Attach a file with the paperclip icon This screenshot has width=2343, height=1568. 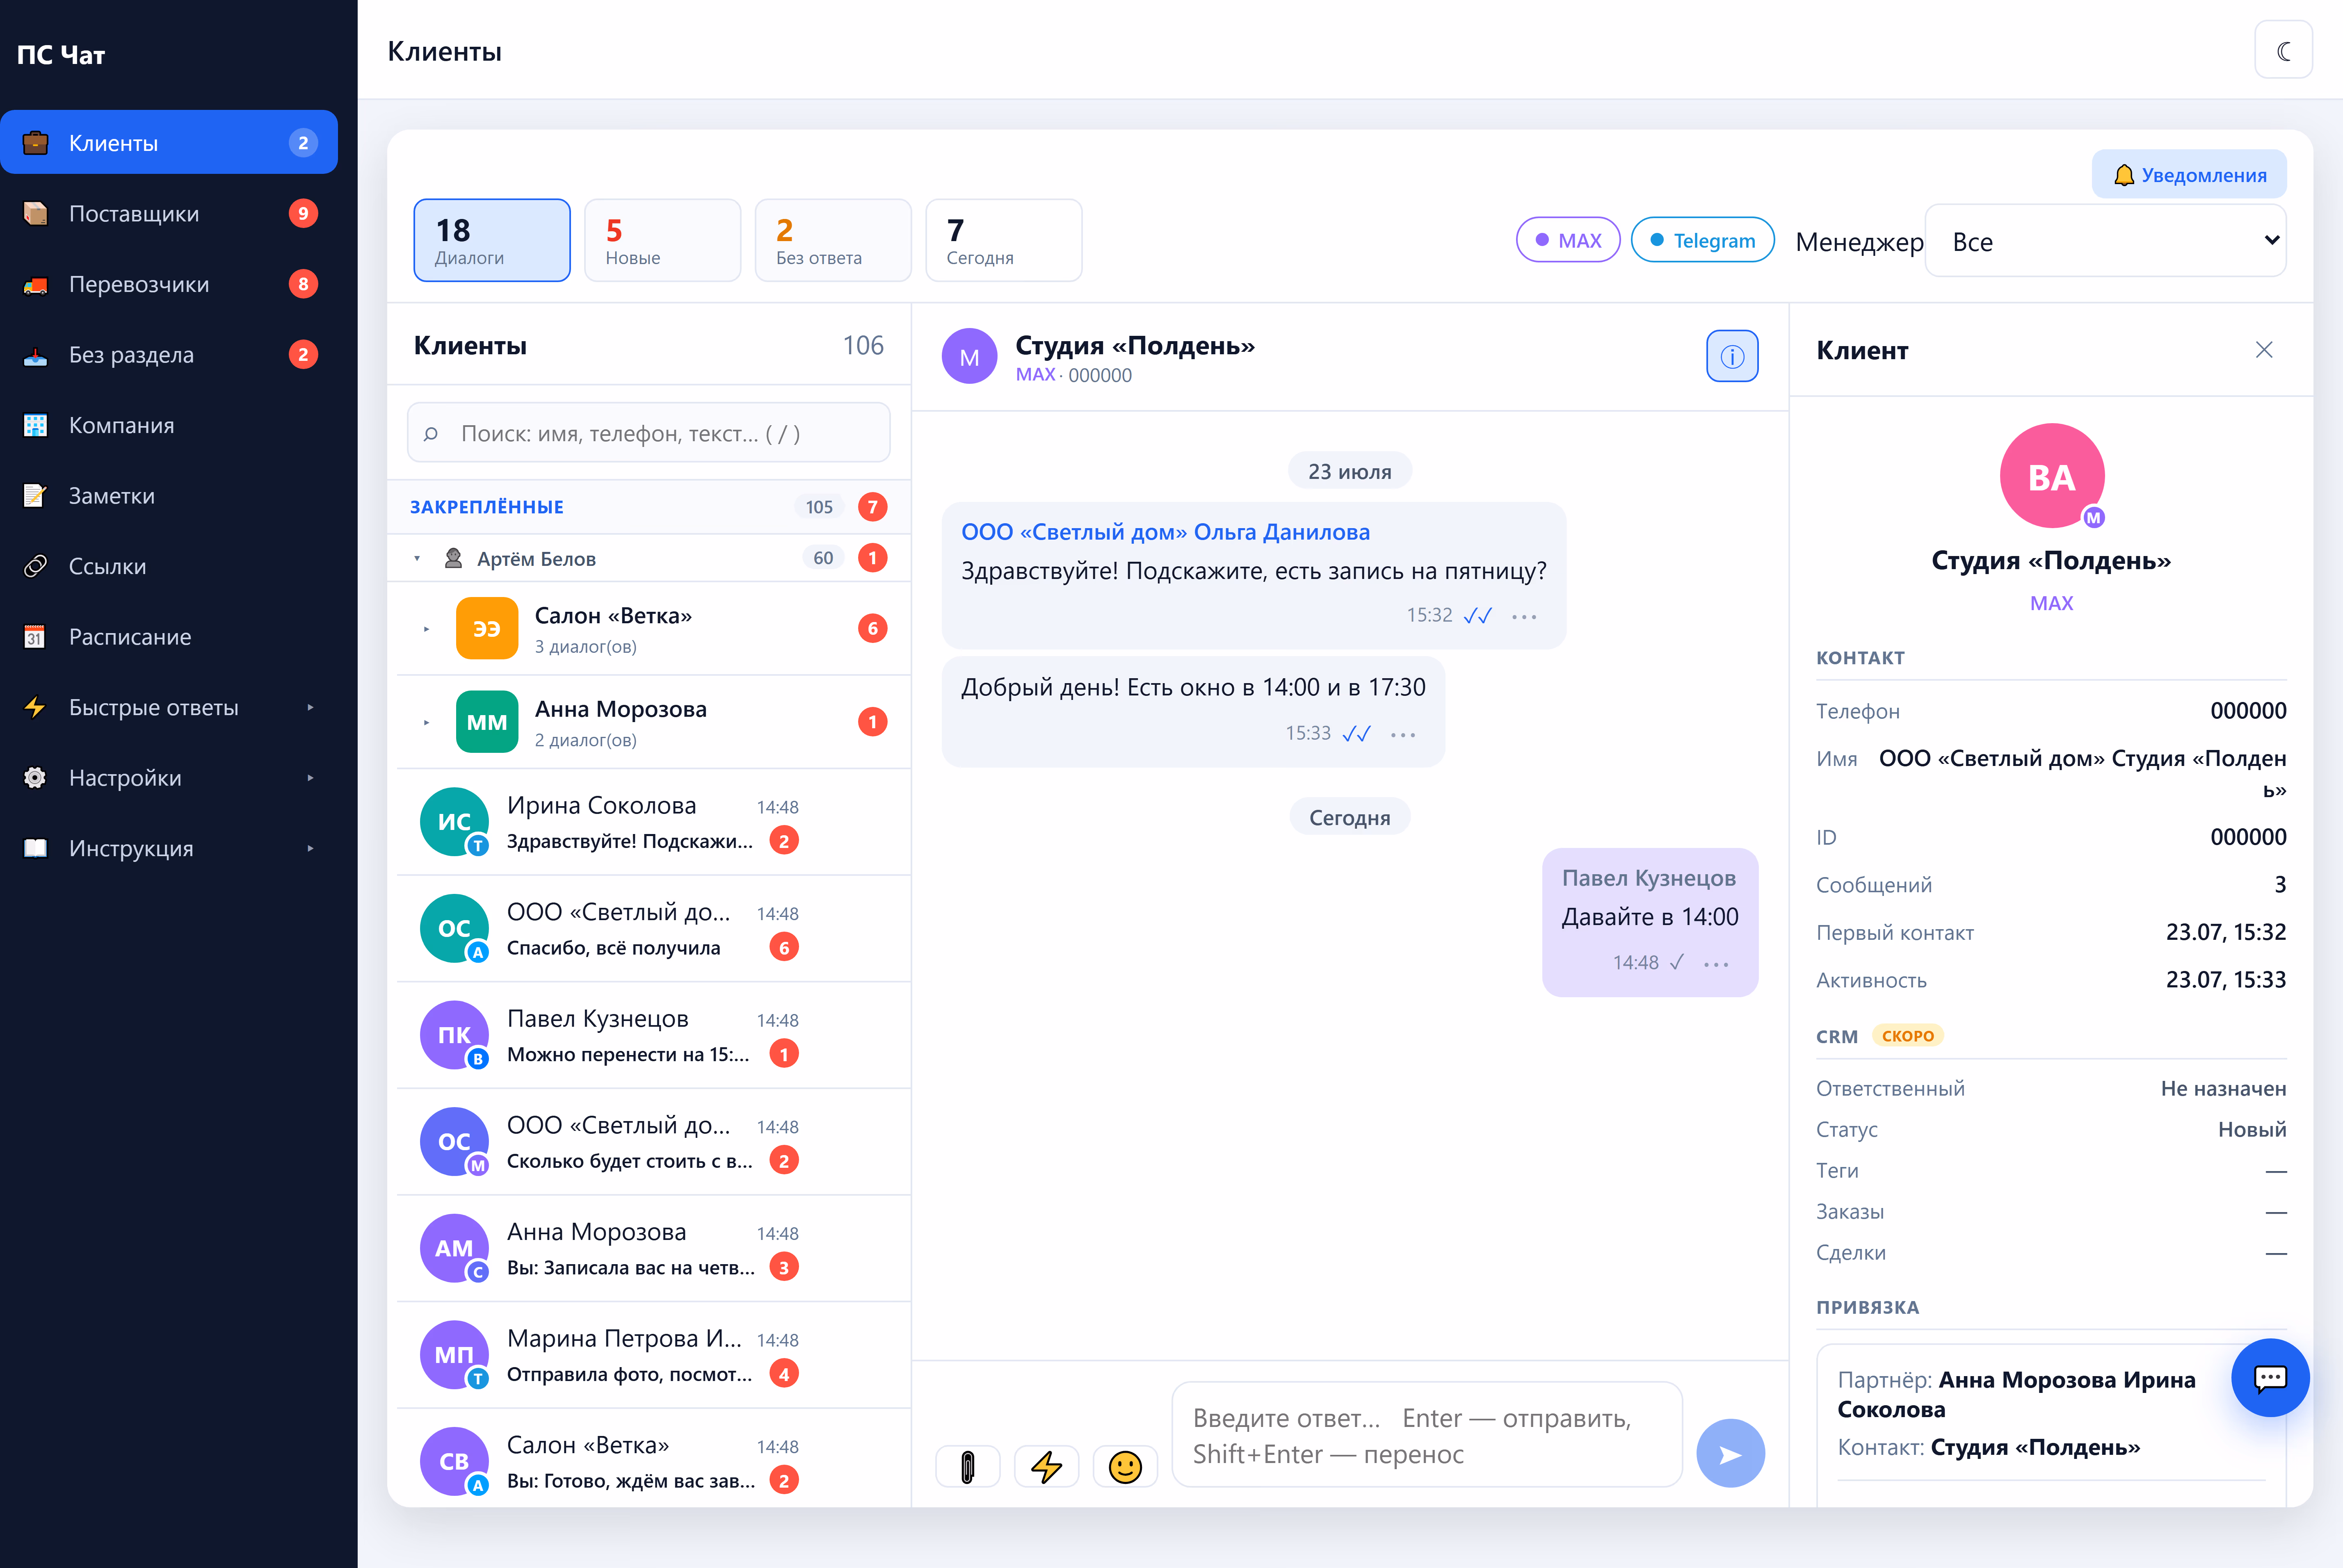[x=967, y=1467]
